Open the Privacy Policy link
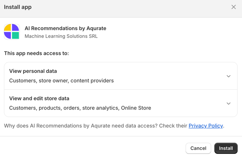 (206, 126)
